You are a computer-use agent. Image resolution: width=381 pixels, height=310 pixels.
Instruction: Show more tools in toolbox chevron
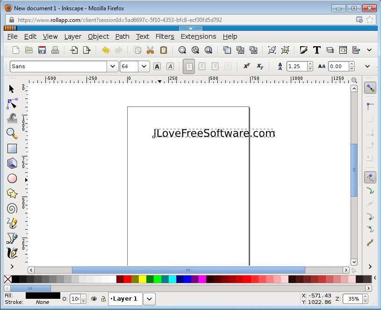tap(12, 267)
